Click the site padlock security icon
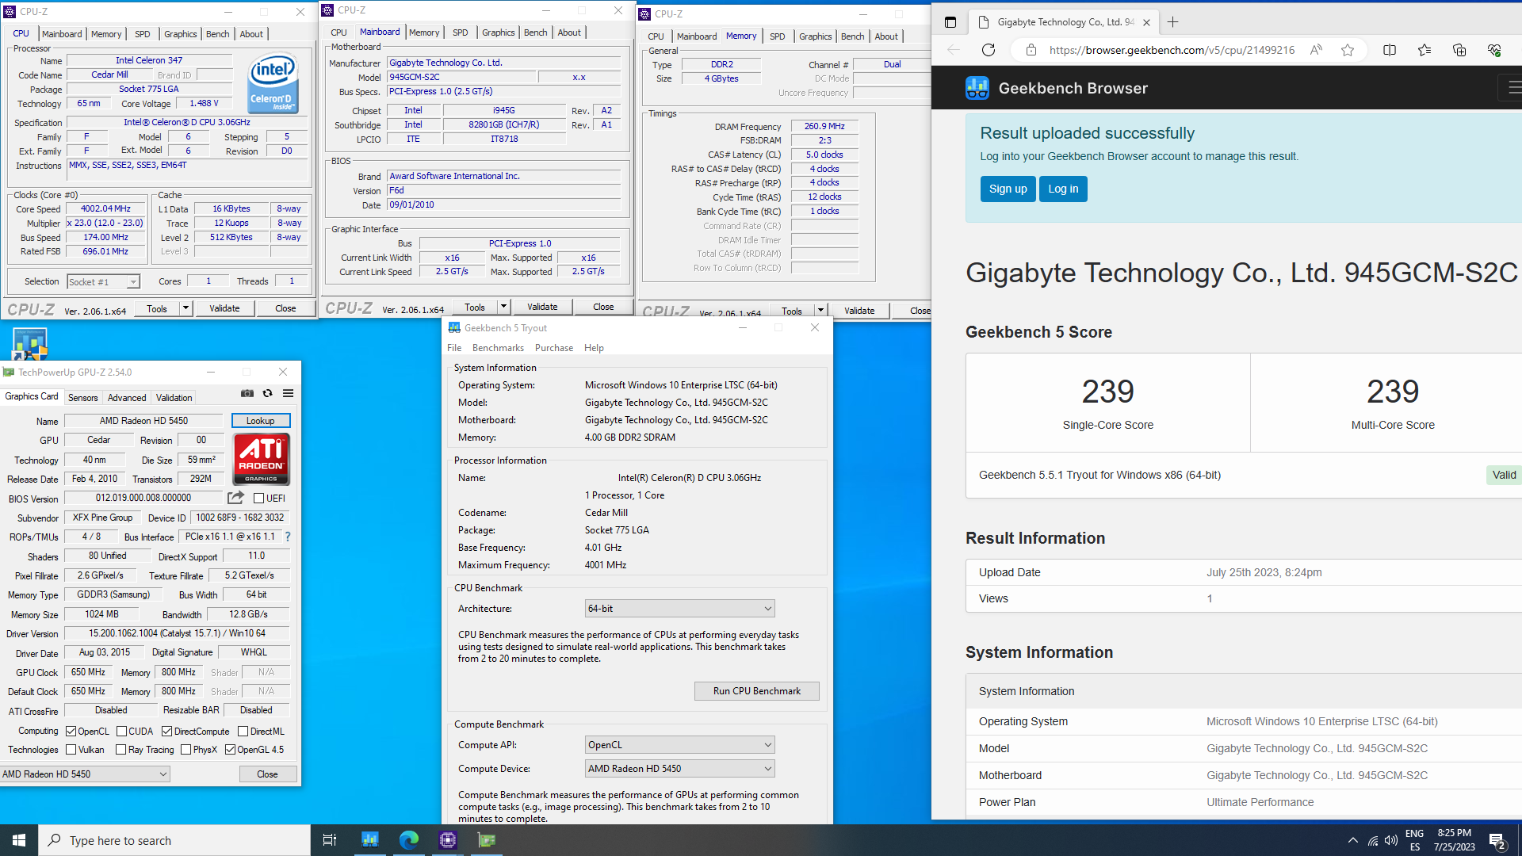Screen dimensions: 1522x856 tap(1031, 50)
